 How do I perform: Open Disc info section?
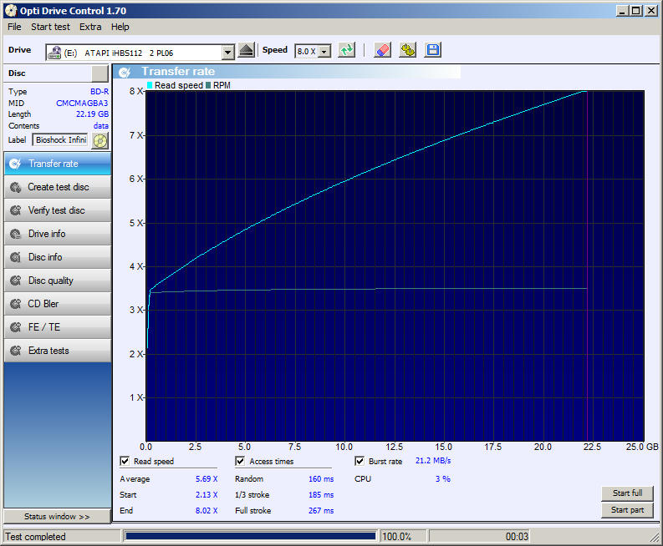(x=58, y=257)
